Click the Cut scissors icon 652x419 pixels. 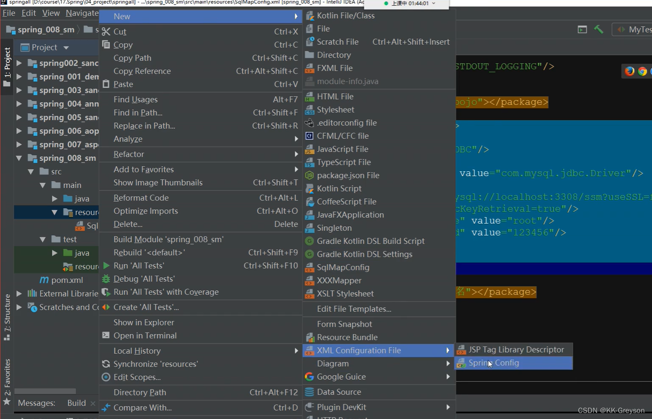(106, 32)
